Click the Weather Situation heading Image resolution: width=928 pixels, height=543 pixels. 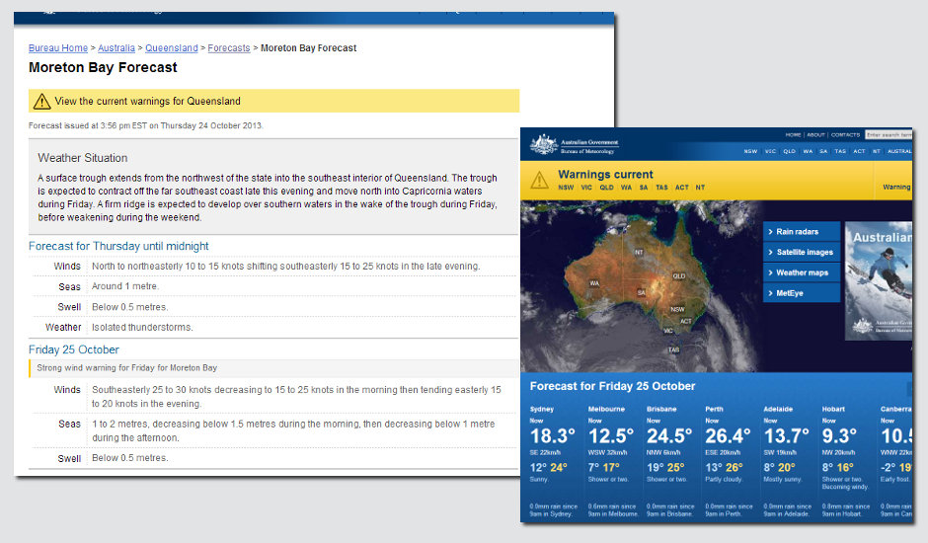pos(82,158)
